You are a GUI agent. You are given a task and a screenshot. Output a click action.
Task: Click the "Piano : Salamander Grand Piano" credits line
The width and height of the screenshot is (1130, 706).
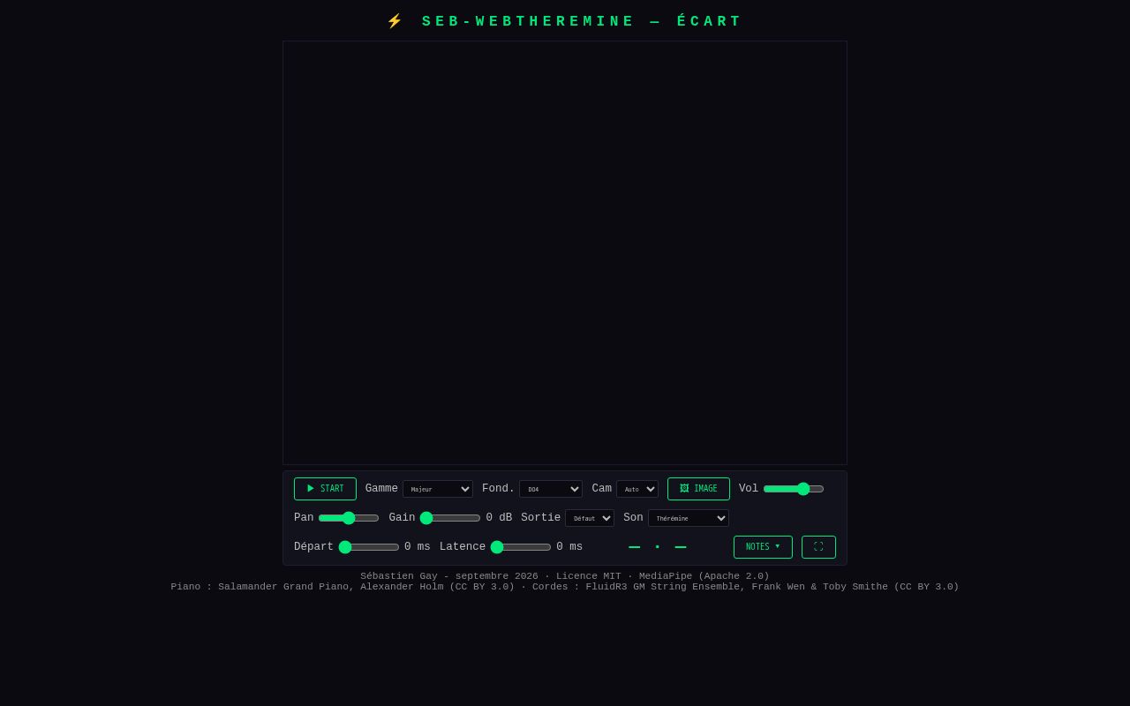[565, 587]
